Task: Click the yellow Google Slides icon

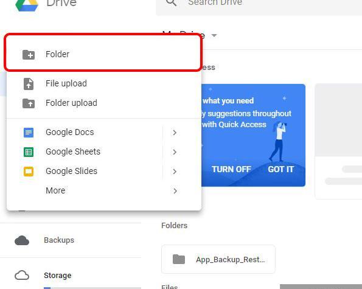Action: (29, 172)
